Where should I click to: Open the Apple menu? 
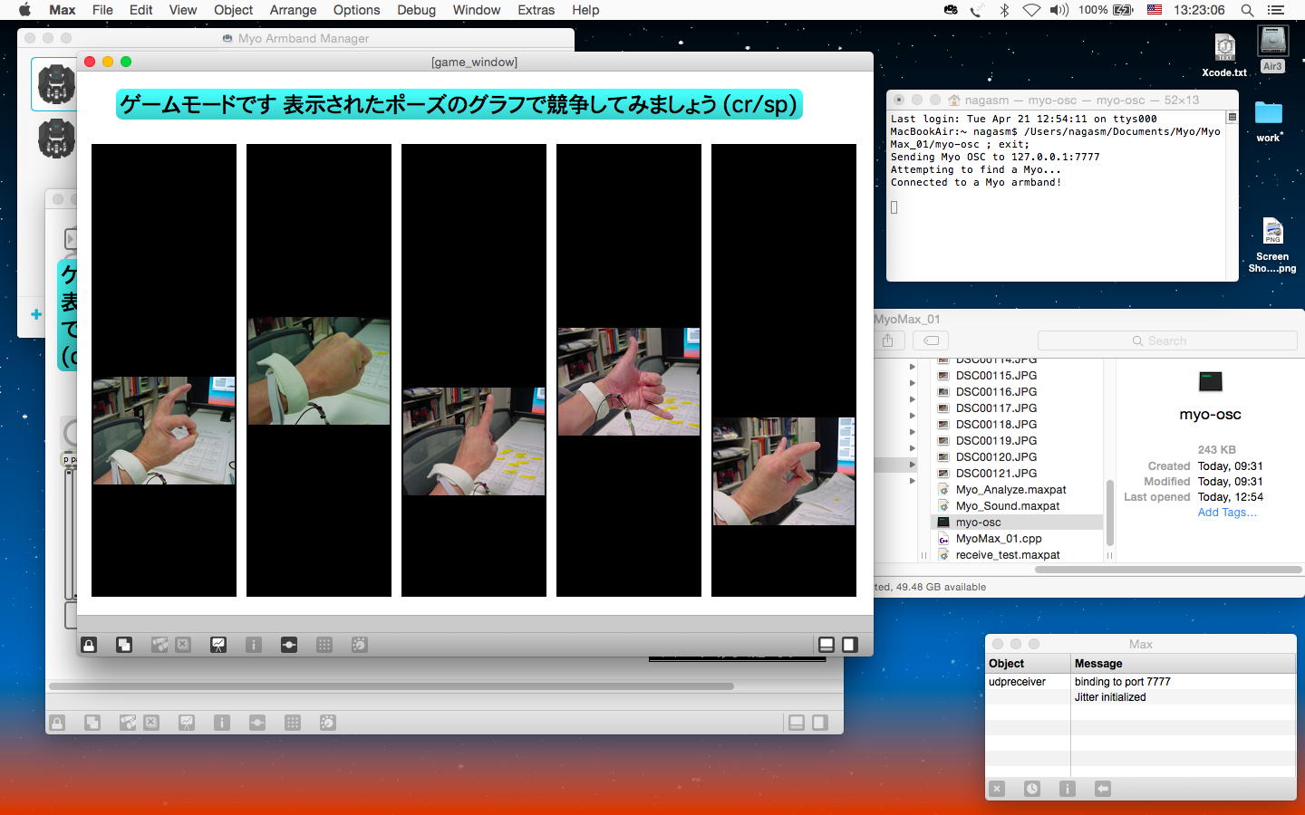click(24, 10)
